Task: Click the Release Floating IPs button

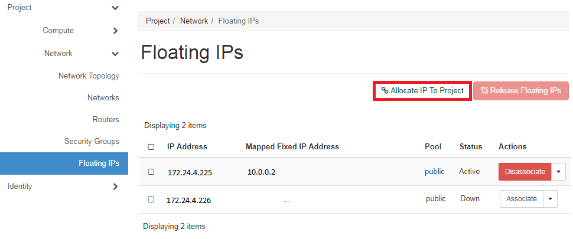Action: pyautogui.click(x=521, y=90)
